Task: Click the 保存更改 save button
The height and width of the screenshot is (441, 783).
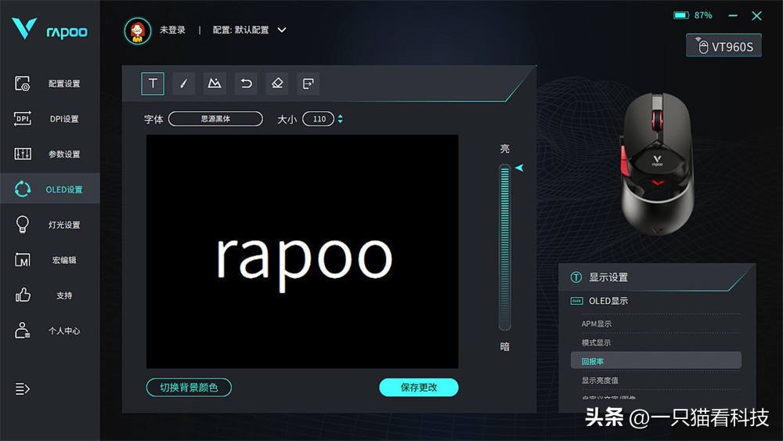Action: [418, 388]
